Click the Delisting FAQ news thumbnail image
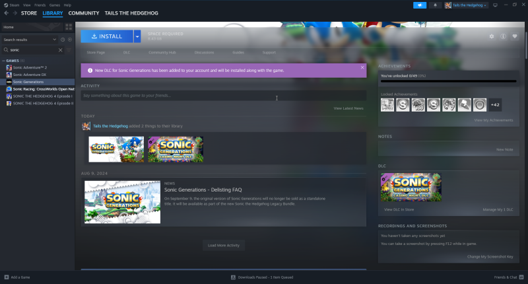 coord(123,202)
